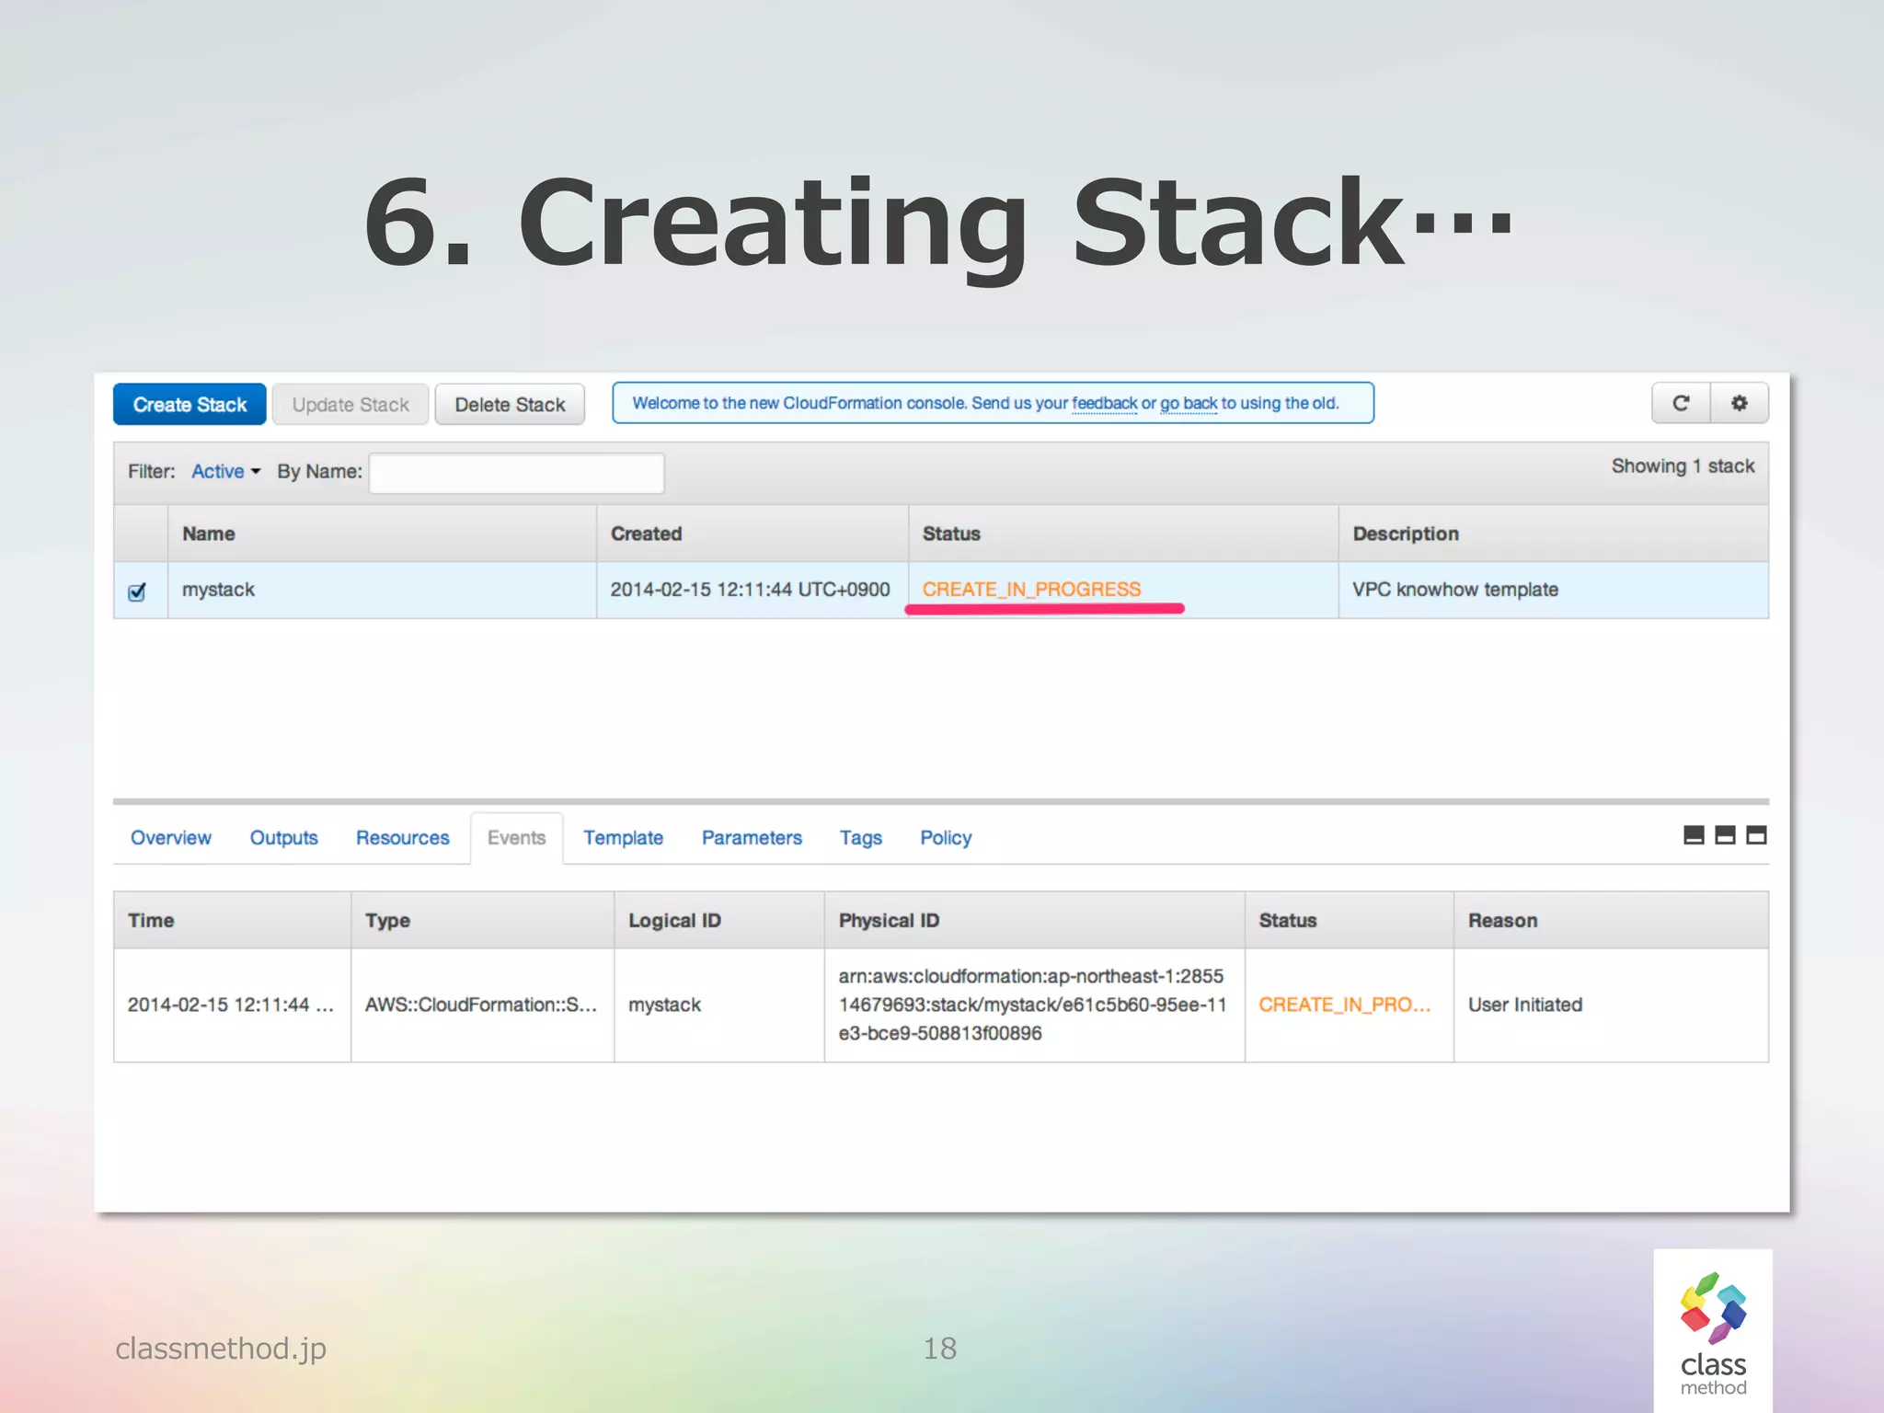Click the Update Stack button
1884x1413 pixels.
point(350,405)
